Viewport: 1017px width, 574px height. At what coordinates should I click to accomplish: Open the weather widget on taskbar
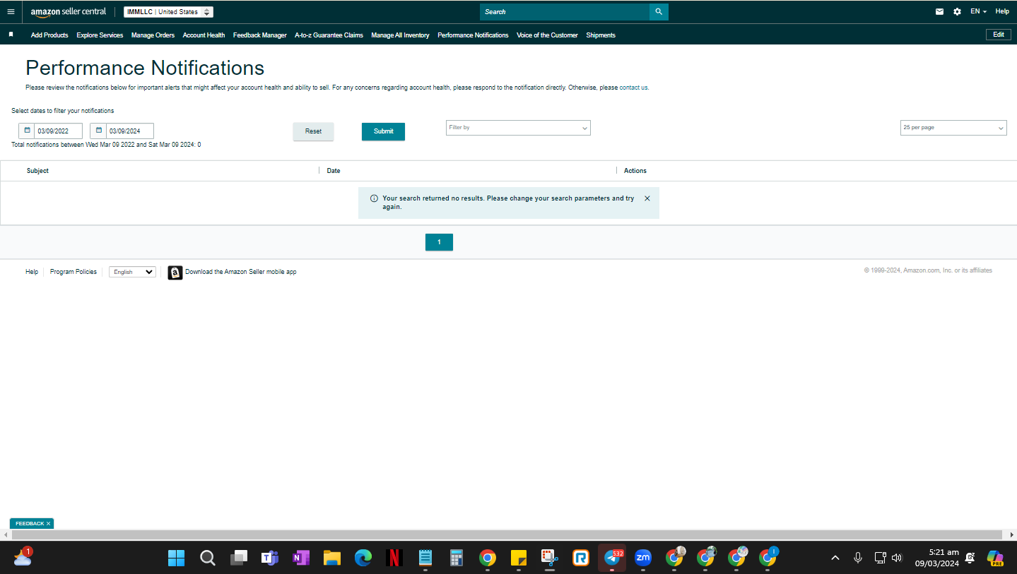click(23, 557)
